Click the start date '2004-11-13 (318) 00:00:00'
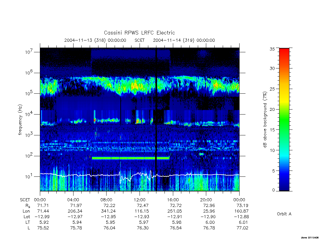This screenshot has width=319, height=239. pos(95,40)
